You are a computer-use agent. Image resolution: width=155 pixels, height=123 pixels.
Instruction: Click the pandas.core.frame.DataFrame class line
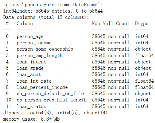53,5
